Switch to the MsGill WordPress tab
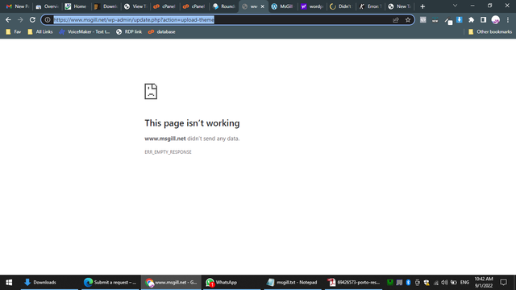The image size is (516, 290). (282, 6)
